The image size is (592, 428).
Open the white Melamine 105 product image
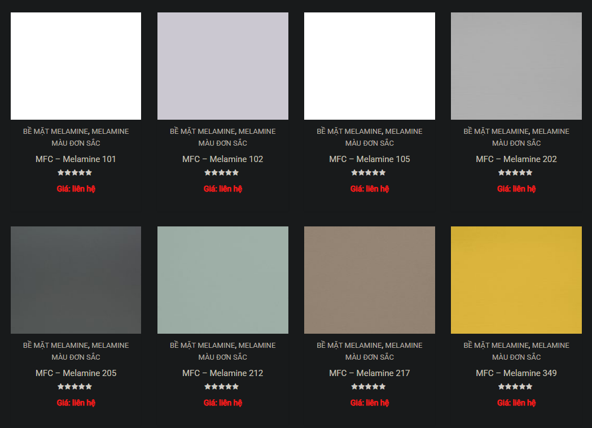tap(369, 66)
